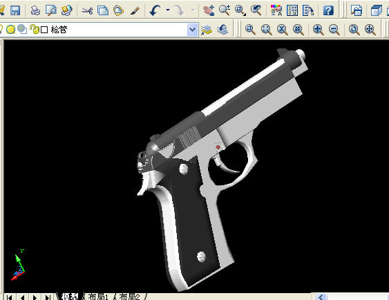The height and width of the screenshot is (300, 389).
Task: Click the Save floppy disk icon
Action: (15, 10)
